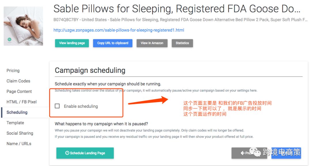Open the Page Content settings

click(x=19, y=91)
